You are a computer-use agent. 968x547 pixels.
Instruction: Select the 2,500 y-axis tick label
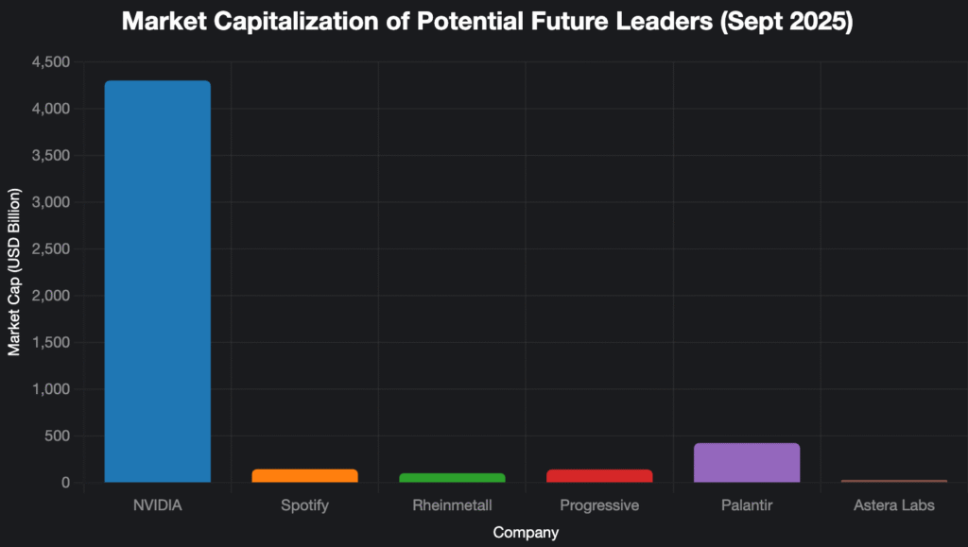51,249
